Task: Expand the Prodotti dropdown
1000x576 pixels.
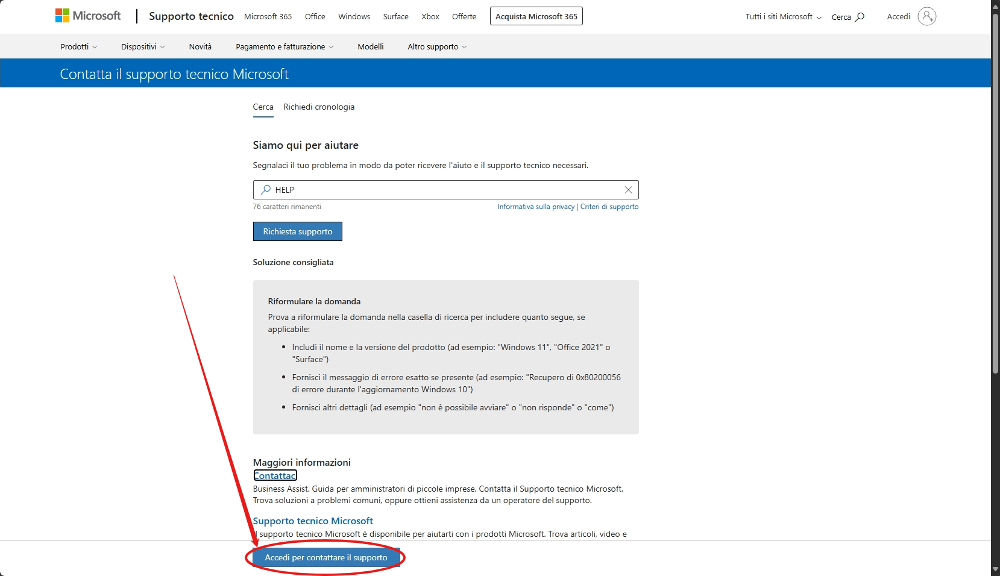Action: (x=79, y=46)
